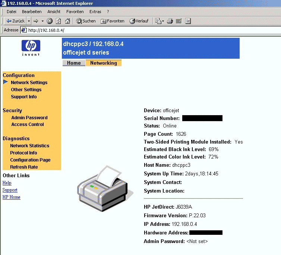
Task: Open the Ansicht menu
Action: (x=54, y=12)
